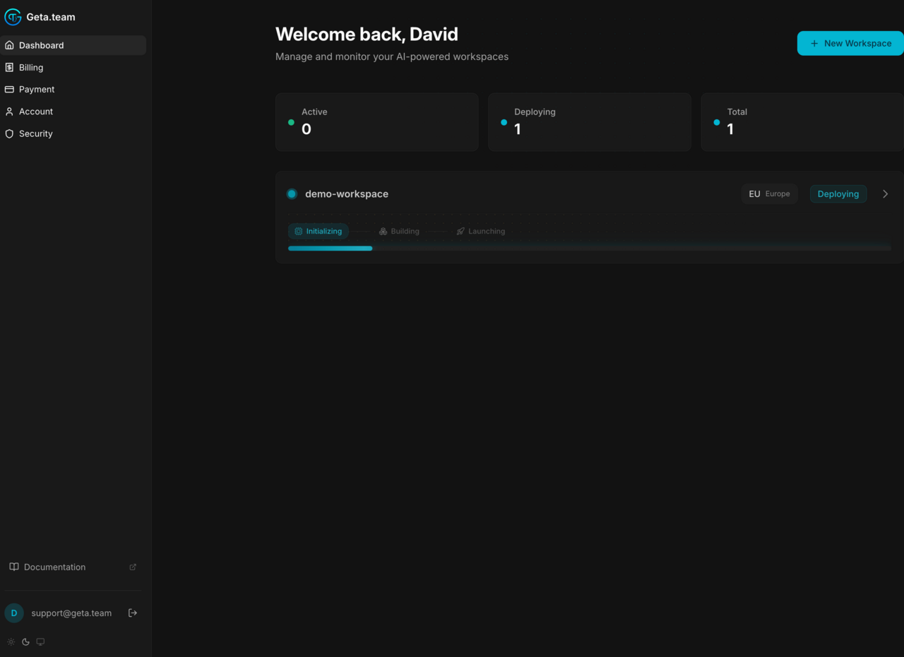Image resolution: width=904 pixels, height=657 pixels.
Task: Click the green dot in Active card
Action: tap(291, 122)
